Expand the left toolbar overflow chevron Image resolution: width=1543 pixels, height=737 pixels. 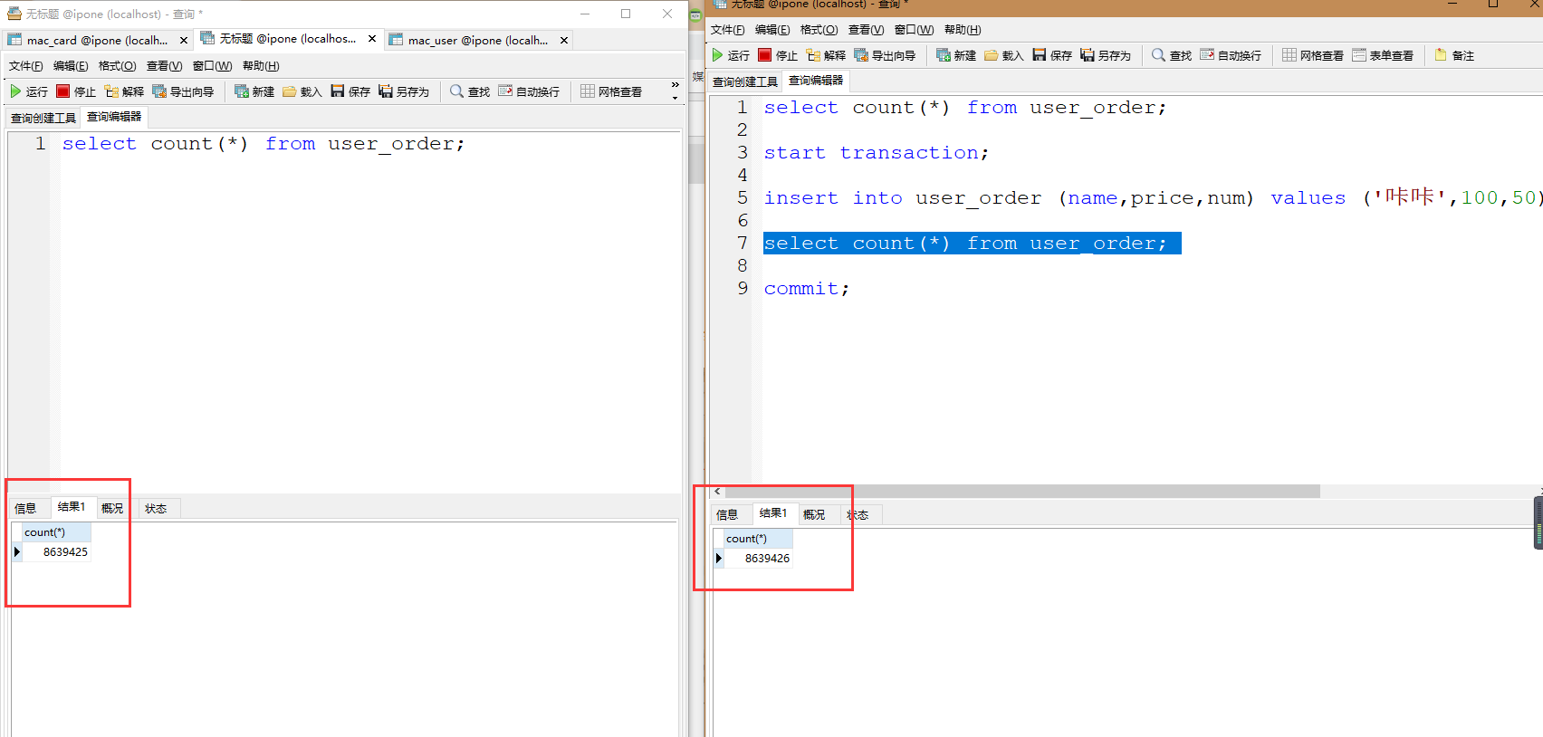click(x=675, y=85)
